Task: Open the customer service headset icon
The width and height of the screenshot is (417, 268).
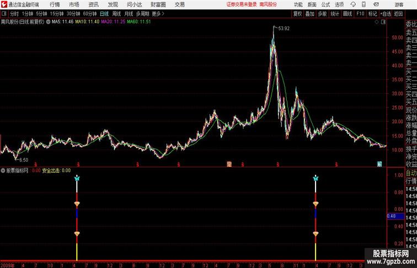Action: click(353, 4)
